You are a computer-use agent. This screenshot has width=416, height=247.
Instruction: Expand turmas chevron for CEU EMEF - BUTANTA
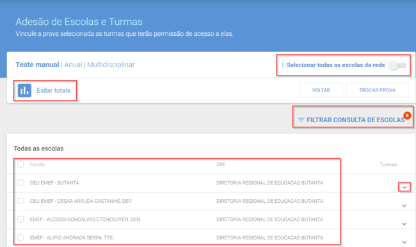(x=404, y=187)
